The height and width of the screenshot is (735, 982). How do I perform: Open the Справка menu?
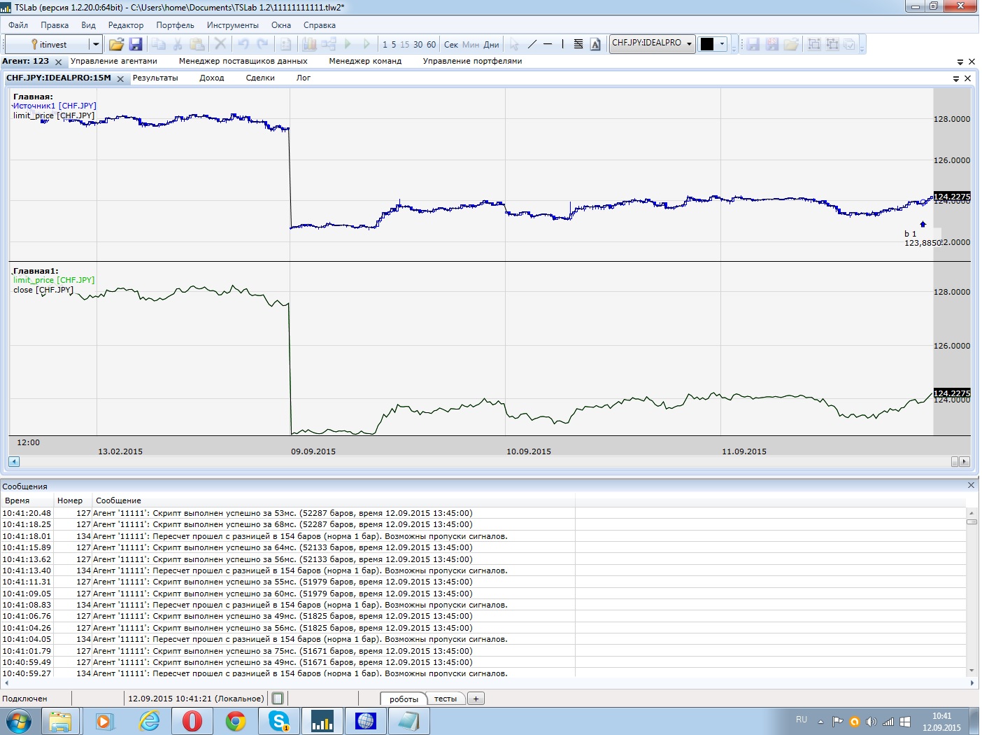[x=320, y=25]
